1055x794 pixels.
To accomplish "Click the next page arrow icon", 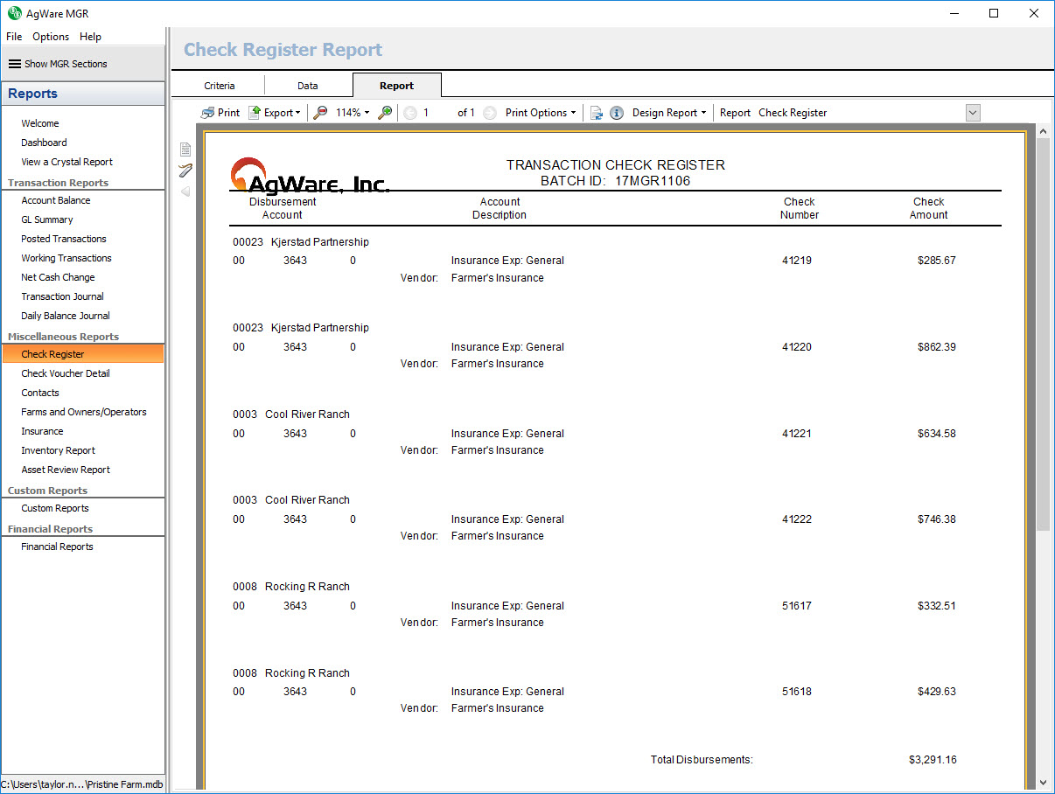I will click(x=490, y=113).
